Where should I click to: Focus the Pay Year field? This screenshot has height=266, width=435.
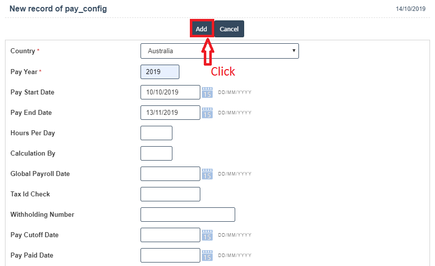pos(159,72)
